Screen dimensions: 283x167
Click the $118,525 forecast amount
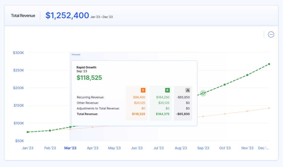[89, 78]
